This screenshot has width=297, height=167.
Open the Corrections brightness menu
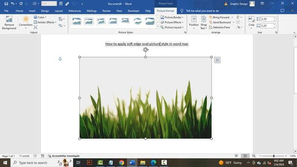click(x=26, y=23)
